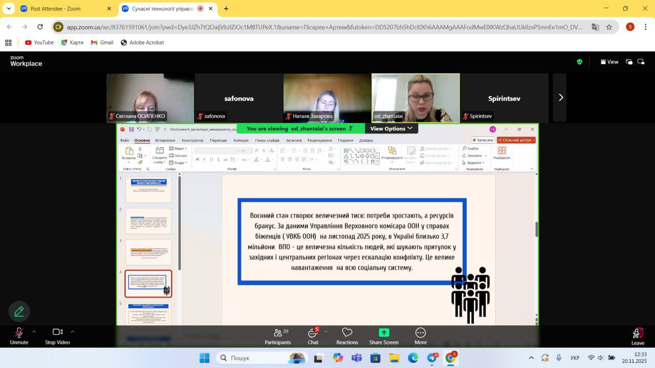Screen dimensions: 655x368
Task: Show next video participants with arrow
Action: pos(560,98)
